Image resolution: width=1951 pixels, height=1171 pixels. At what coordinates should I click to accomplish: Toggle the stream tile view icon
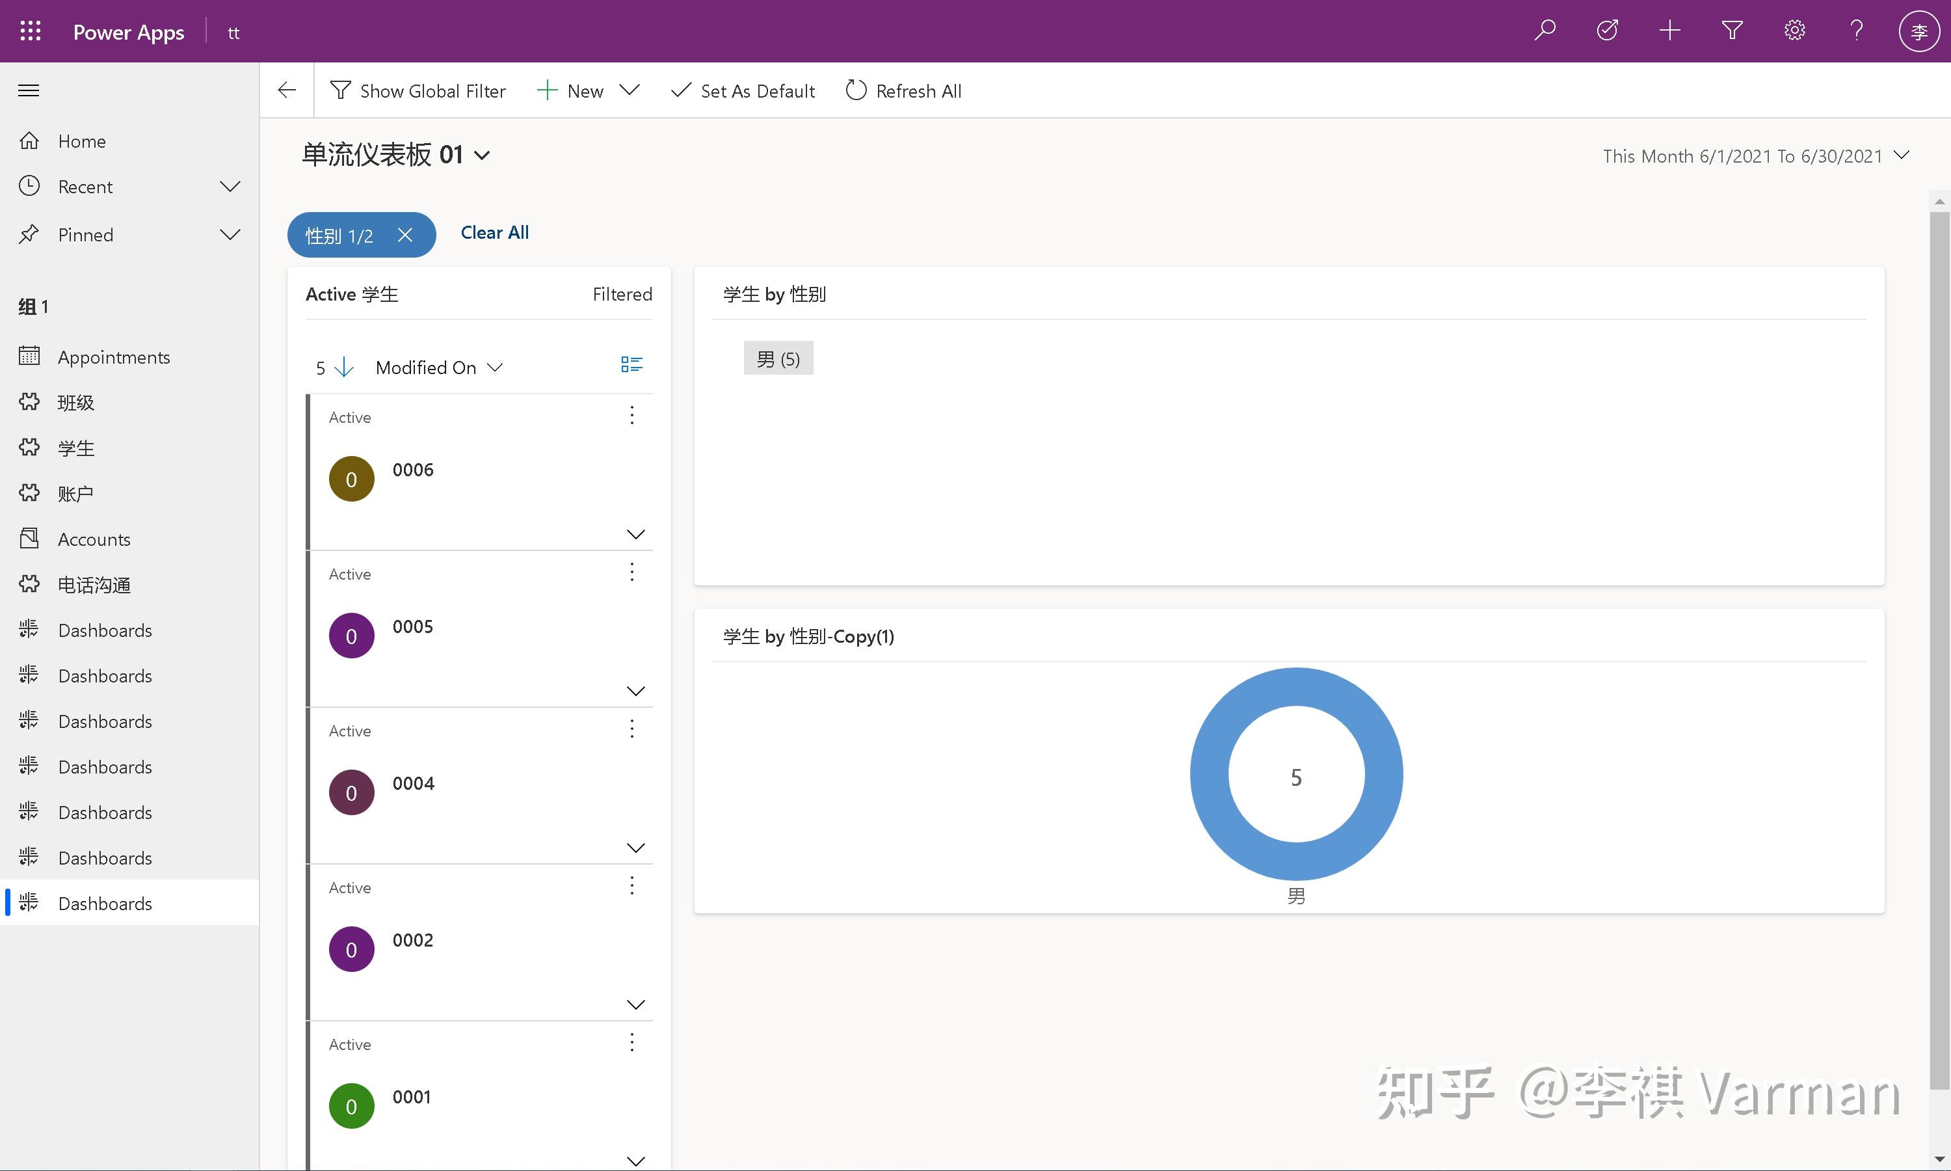631,364
